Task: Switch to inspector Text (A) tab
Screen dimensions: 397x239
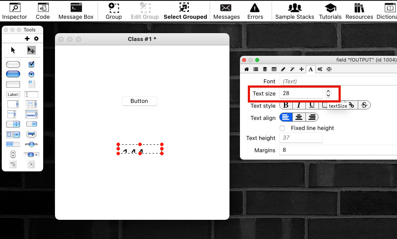Action: click(x=311, y=69)
